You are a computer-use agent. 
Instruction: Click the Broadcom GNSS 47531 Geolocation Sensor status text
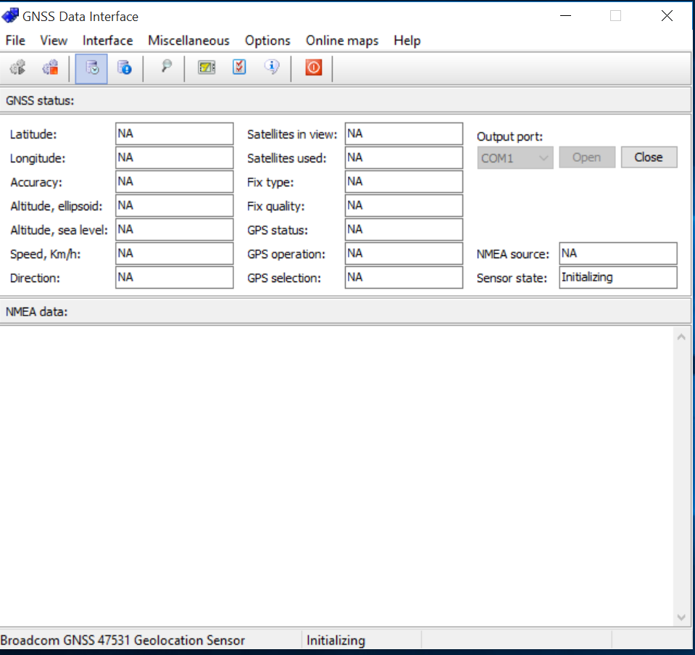click(122, 640)
